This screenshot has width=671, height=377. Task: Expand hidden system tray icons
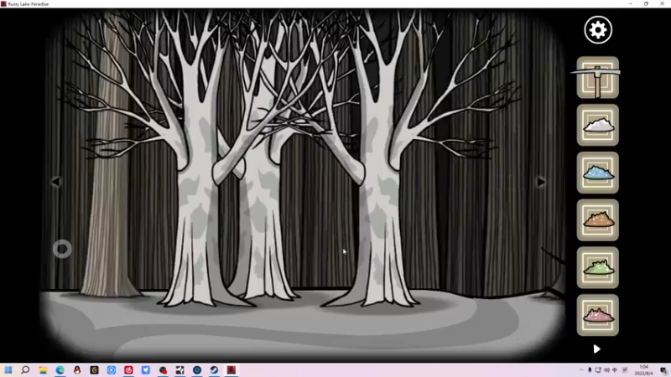tap(581, 370)
